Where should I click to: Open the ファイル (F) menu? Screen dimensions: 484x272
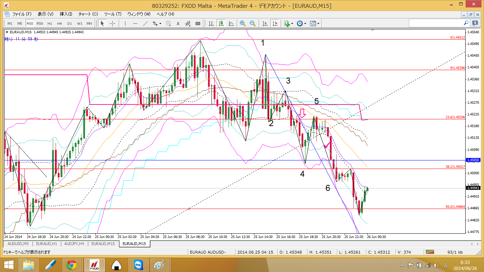tap(22, 14)
